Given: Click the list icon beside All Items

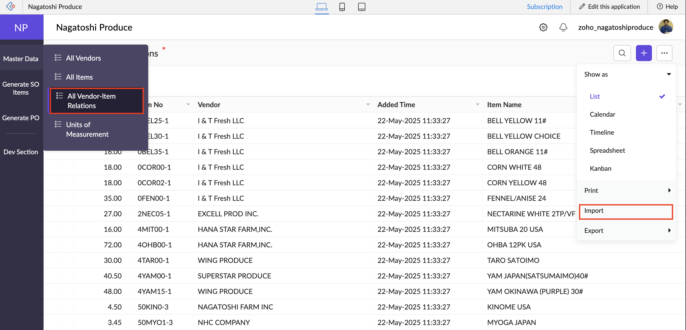Looking at the screenshot, I should coord(58,77).
